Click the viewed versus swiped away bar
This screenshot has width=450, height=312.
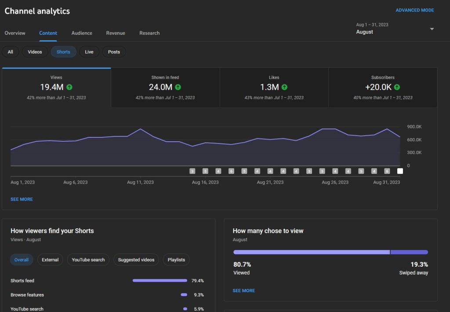(330, 252)
